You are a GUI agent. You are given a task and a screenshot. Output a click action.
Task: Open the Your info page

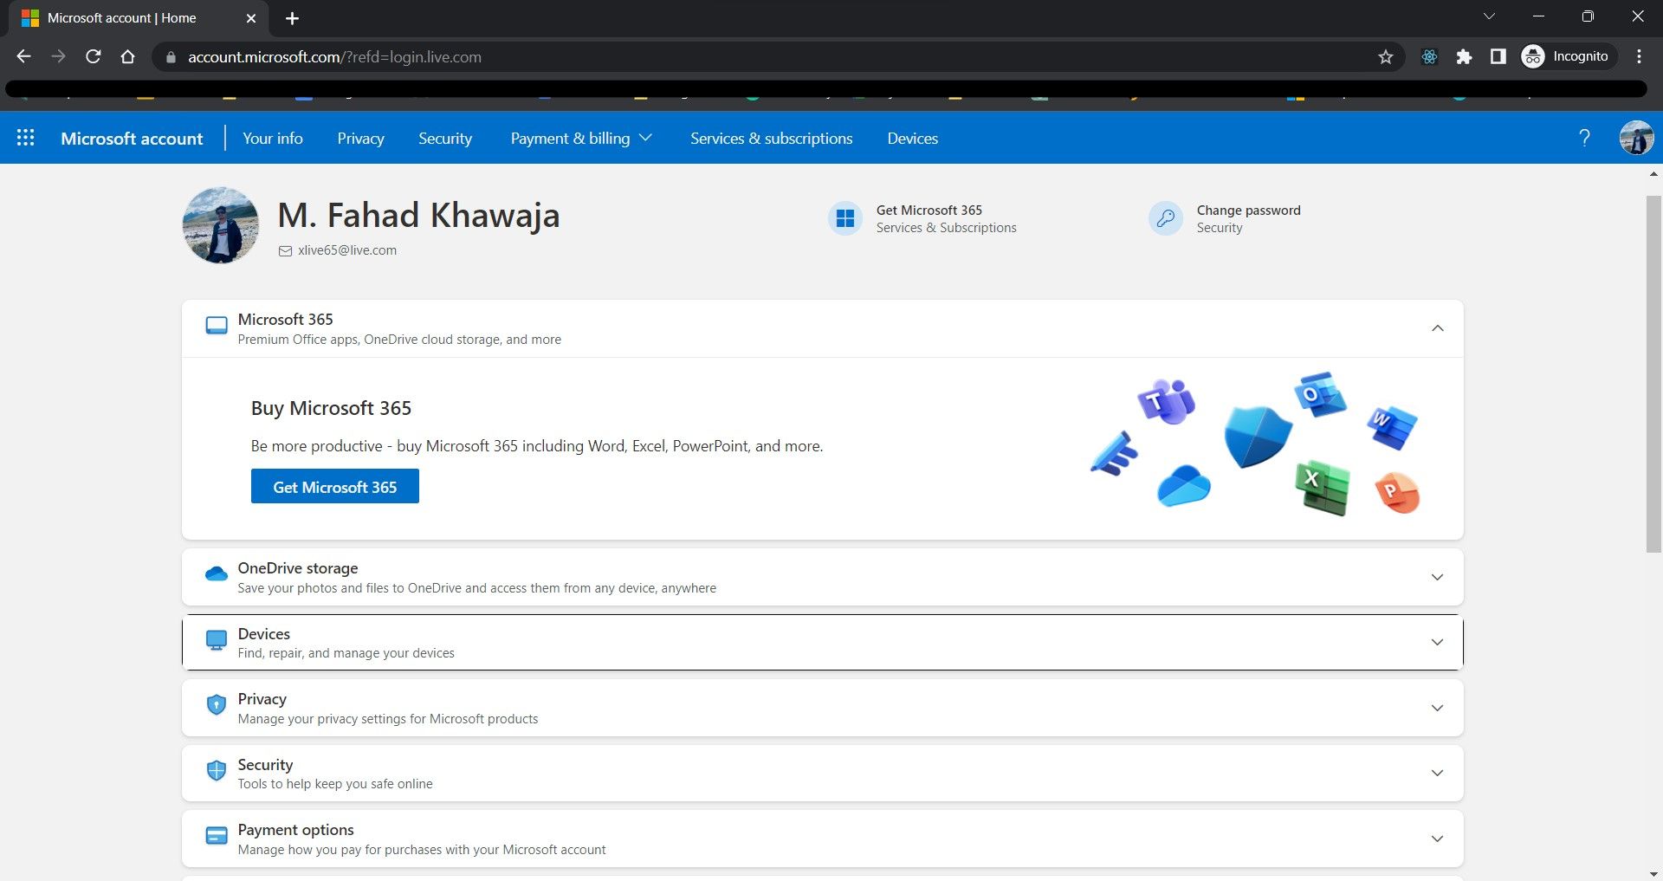pos(272,138)
